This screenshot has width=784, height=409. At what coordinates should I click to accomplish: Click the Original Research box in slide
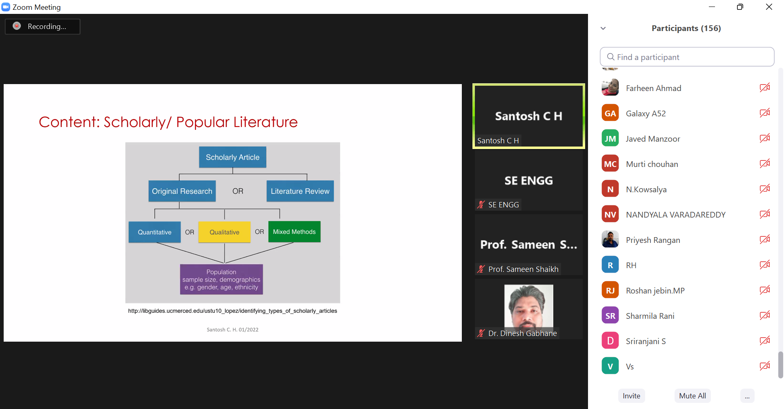(182, 191)
